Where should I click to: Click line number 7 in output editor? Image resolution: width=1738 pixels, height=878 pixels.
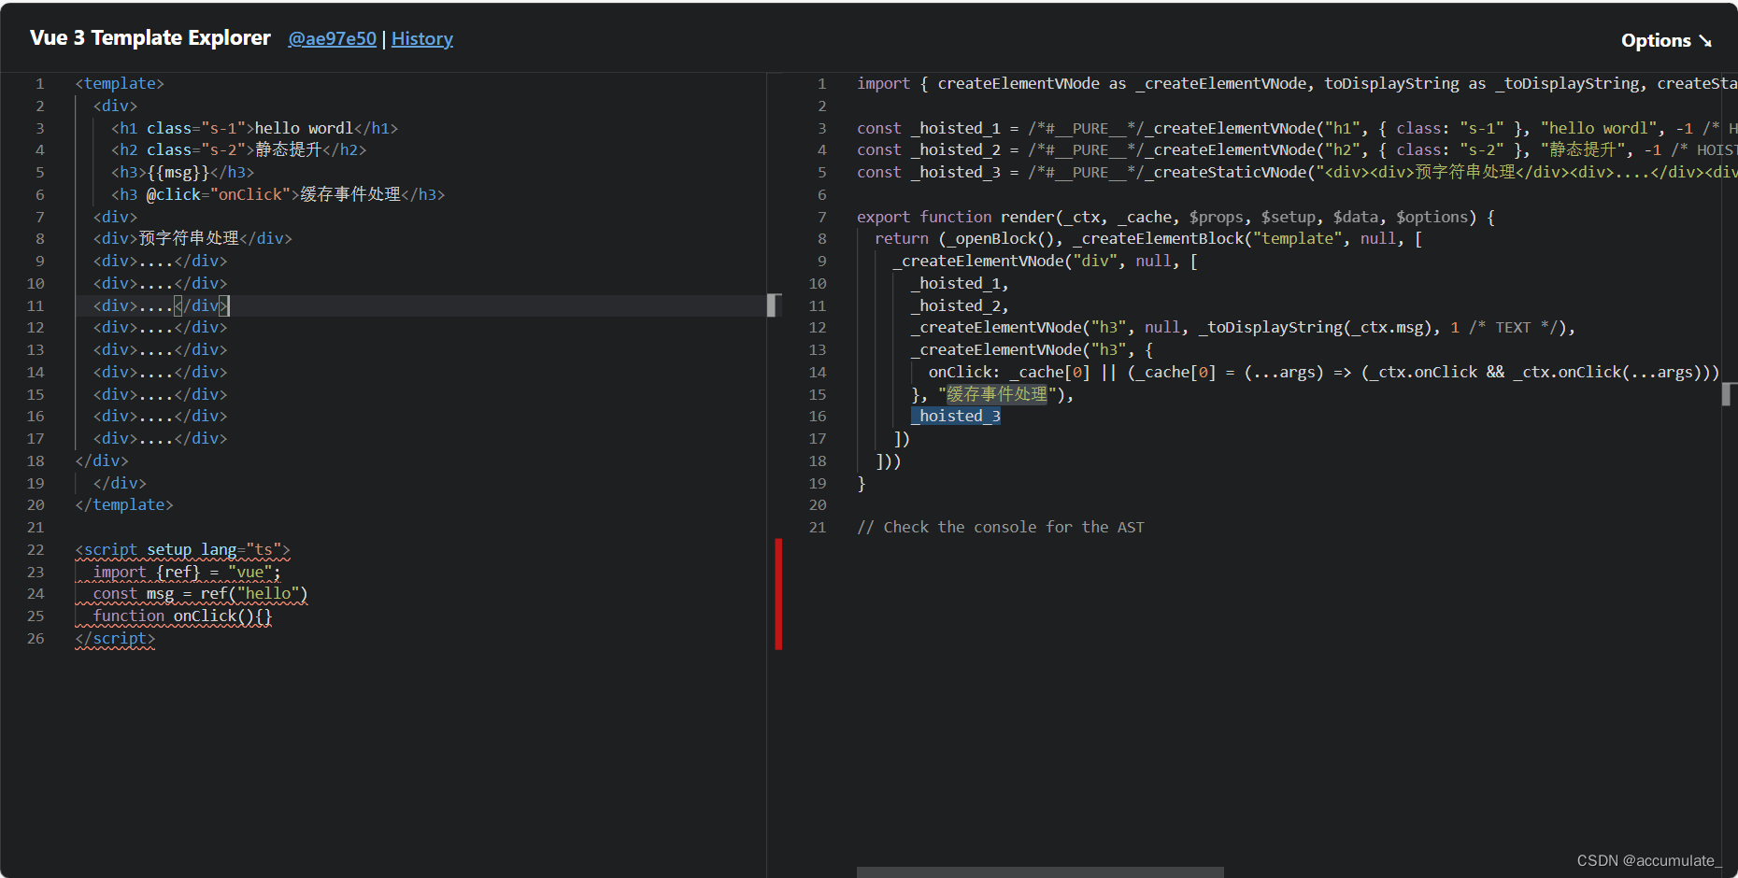(x=822, y=217)
